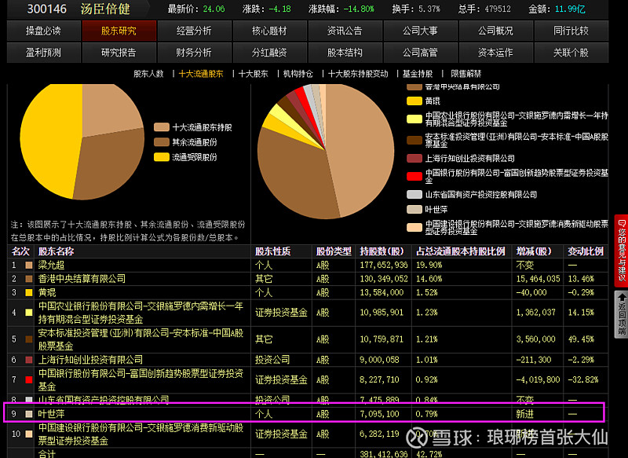This screenshot has height=458, width=628.
Task: View the 基金持股 sub-navigation link
Action: (418, 74)
